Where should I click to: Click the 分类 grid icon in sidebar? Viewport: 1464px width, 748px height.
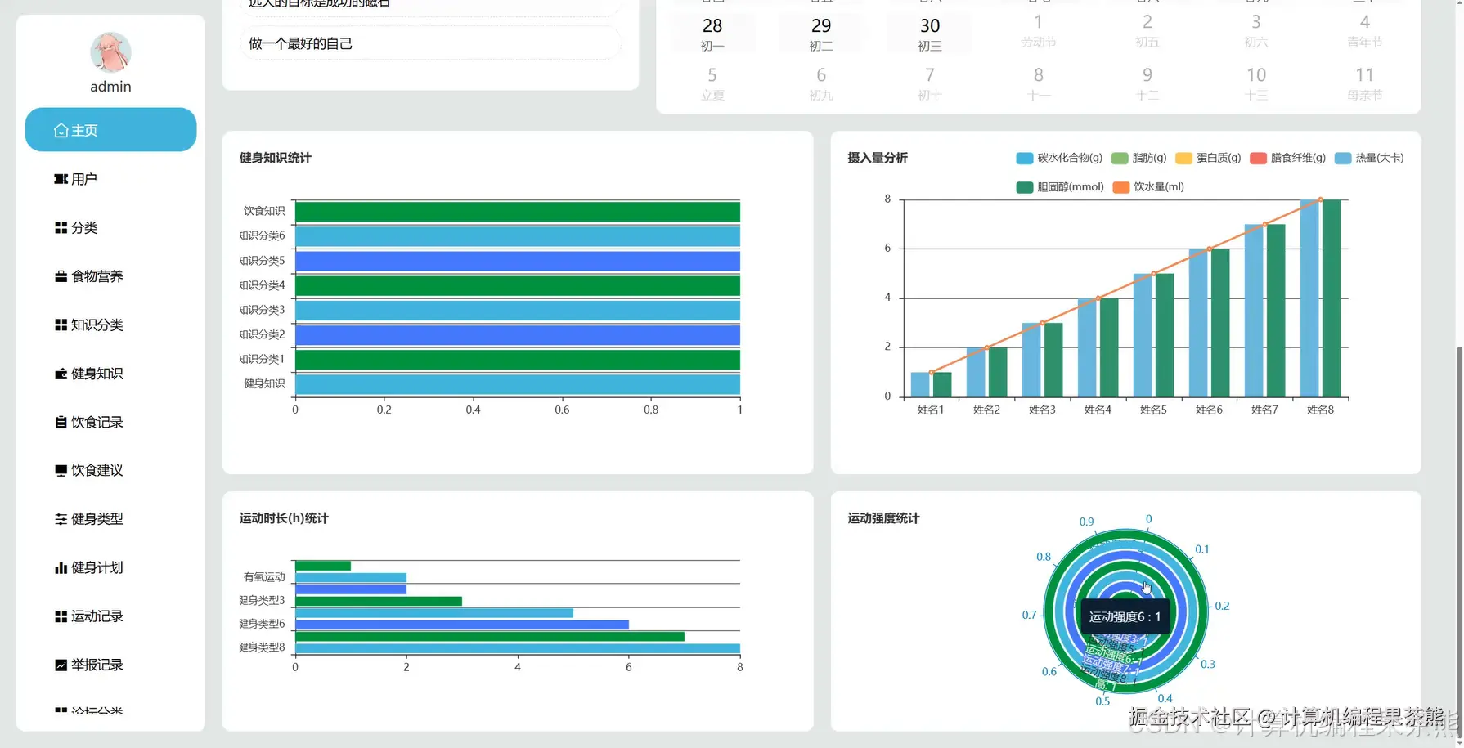pos(61,227)
